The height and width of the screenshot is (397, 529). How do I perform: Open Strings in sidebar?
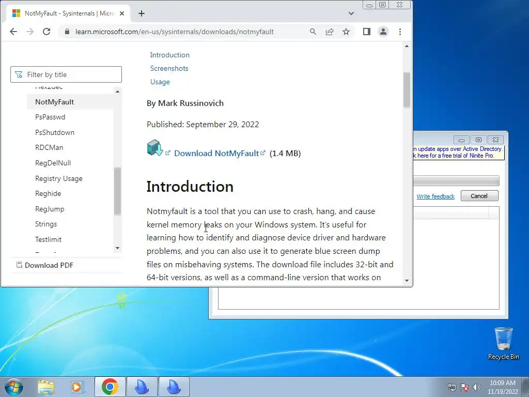click(46, 224)
